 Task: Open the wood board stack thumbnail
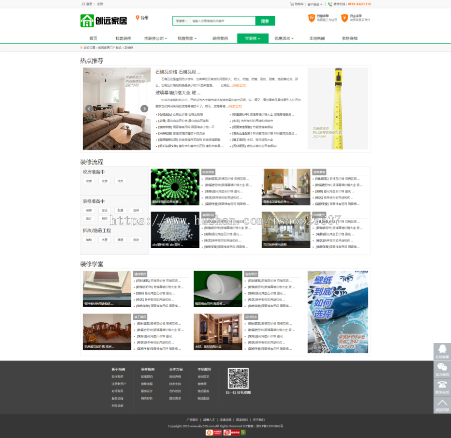click(x=107, y=289)
